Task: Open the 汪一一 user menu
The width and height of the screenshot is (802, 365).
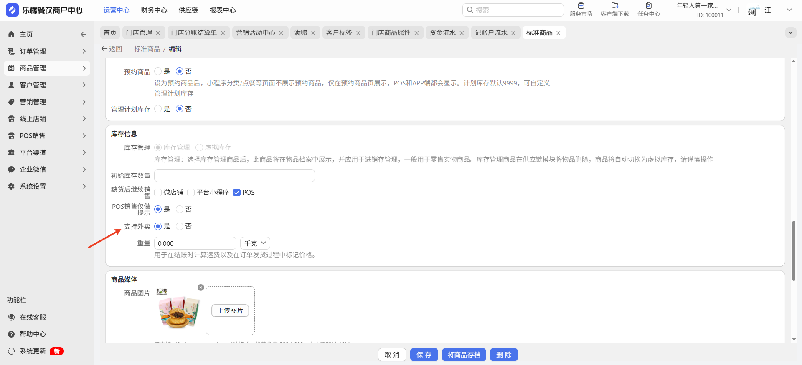Action: coord(778,10)
